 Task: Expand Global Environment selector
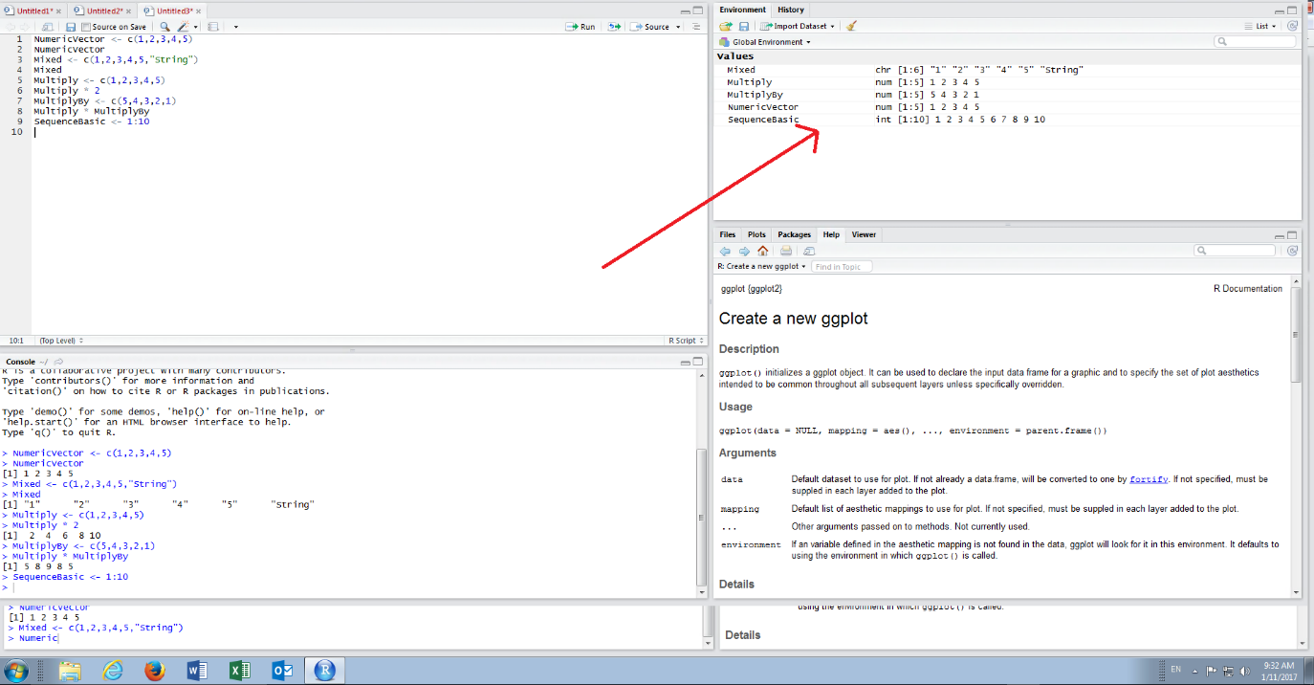(x=765, y=42)
